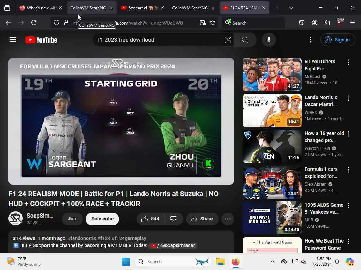Show hidden system tray icons chevron
The image size is (361, 270).
click(x=273, y=262)
